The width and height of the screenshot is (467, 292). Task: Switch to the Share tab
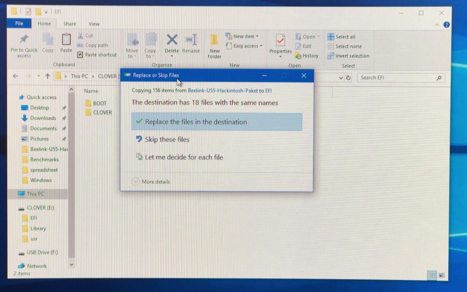click(x=70, y=24)
